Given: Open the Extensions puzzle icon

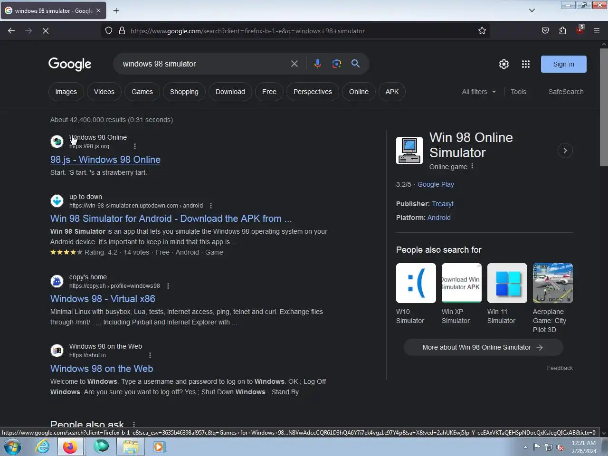Looking at the screenshot, I should (x=562, y=31).
